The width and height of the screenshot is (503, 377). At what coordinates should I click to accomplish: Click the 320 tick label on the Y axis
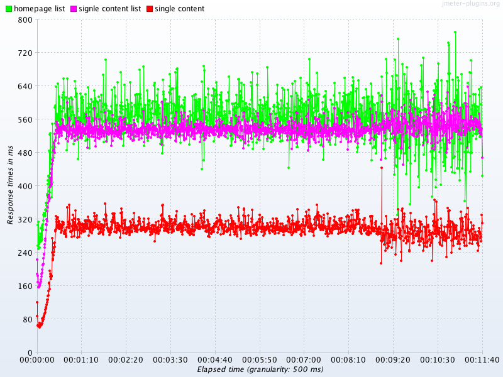[25, 220]
